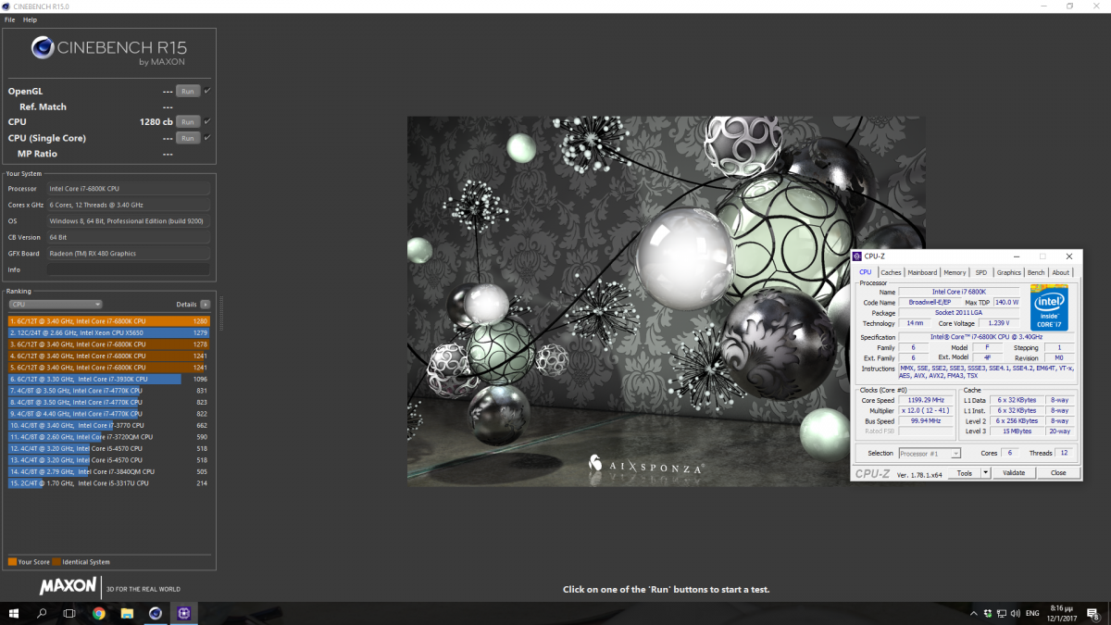Click Intel Core i7 logo in CPU-Z
Screen dimensions: 1111x625
[1049, 308]
